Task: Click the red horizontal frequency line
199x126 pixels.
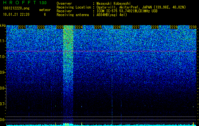Action: pos(102,51)
